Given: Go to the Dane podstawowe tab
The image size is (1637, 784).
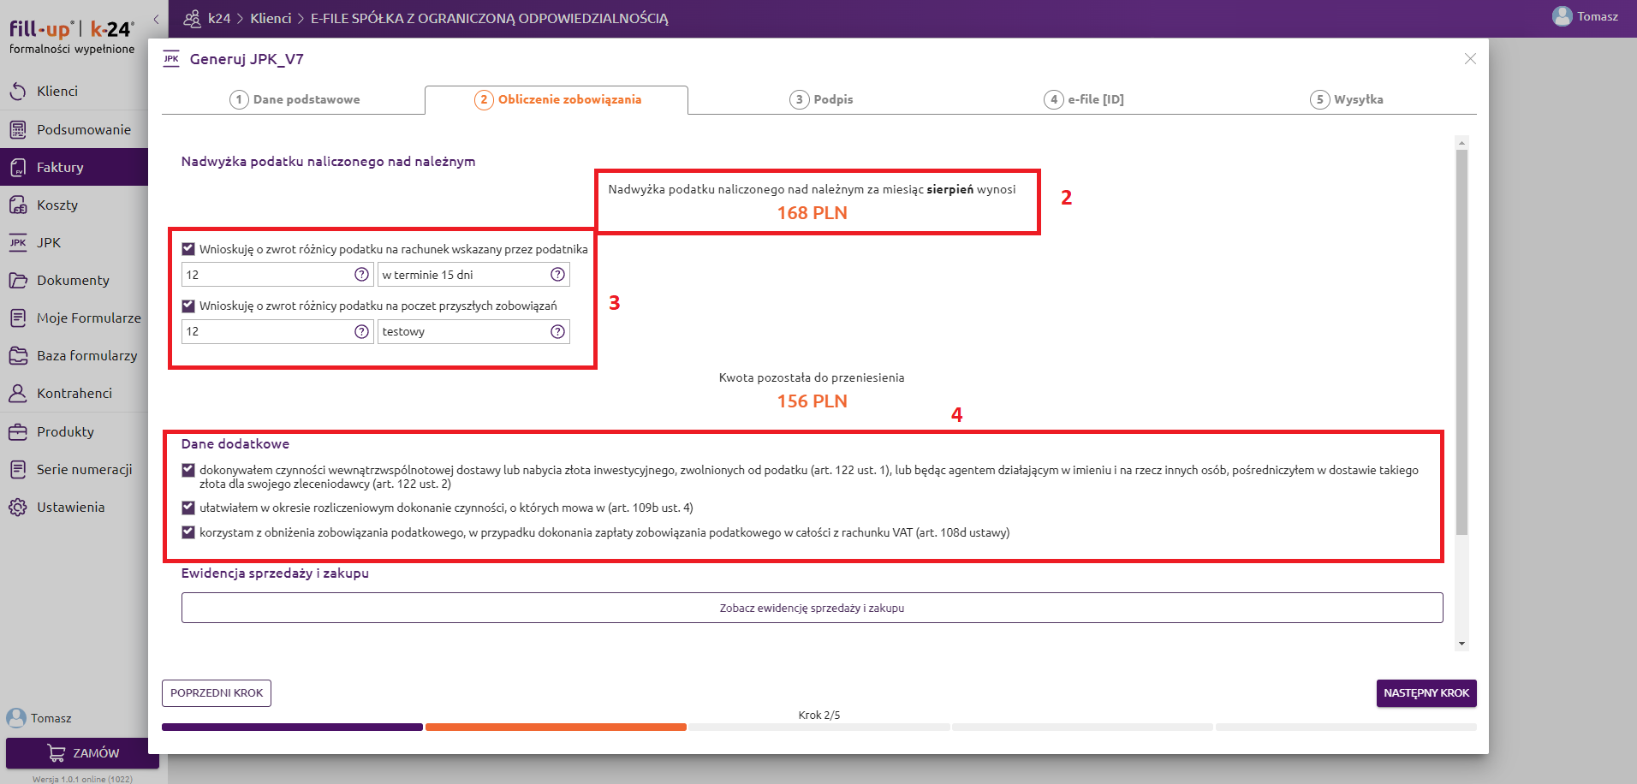Looking at the screenshot, I should coord(295,99).
